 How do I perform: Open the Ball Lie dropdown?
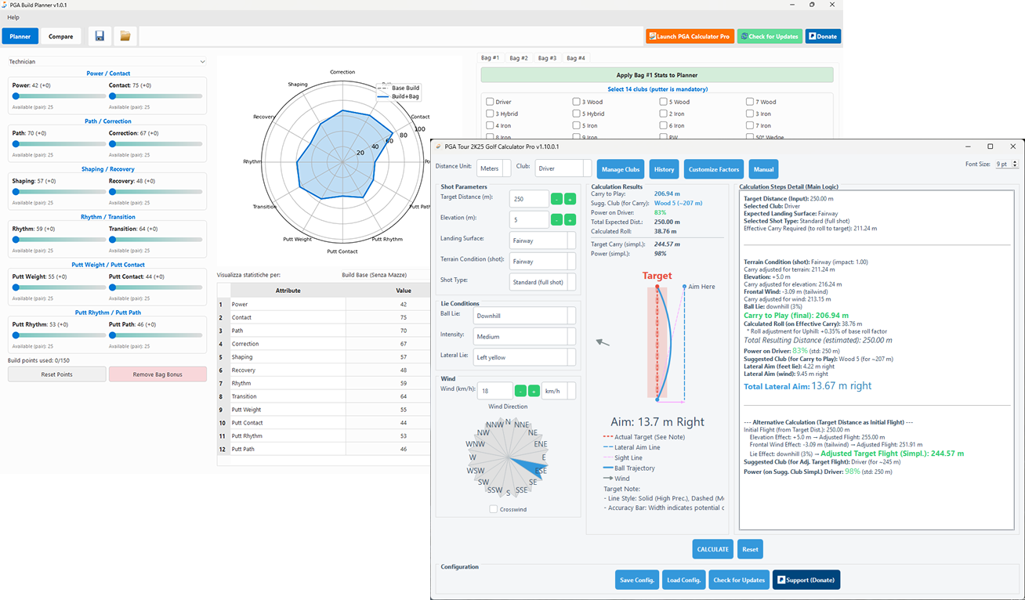tap(524, 316)
